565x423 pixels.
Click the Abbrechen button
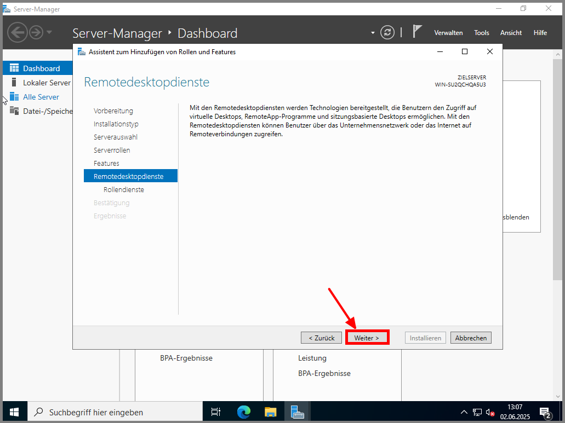coord(471,338)
